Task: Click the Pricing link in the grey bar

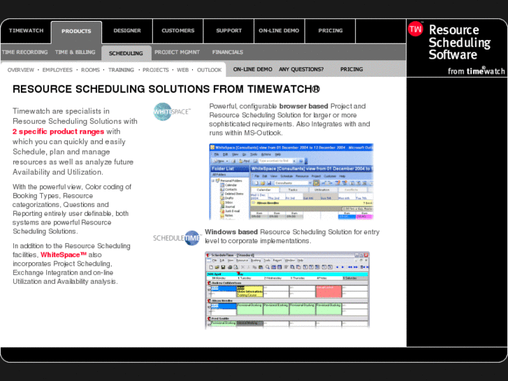Action: (x=351, y=69)
